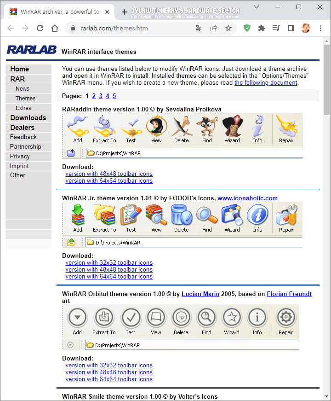Image resolution: width=331 pixels, height=401 pixels.
Task: Click the Orbital theme Info icon
Action: click(257, 317)
